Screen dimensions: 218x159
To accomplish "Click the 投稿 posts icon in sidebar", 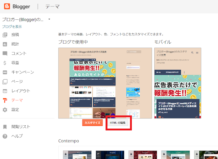I will click(5, 35).
